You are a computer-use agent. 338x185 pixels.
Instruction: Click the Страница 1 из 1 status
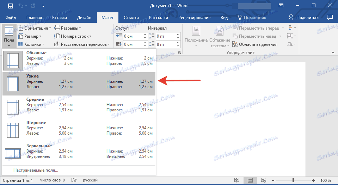pos(18,180)
